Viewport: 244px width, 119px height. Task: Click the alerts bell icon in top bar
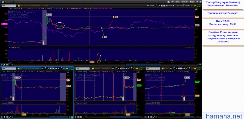[x=169, y=2]
